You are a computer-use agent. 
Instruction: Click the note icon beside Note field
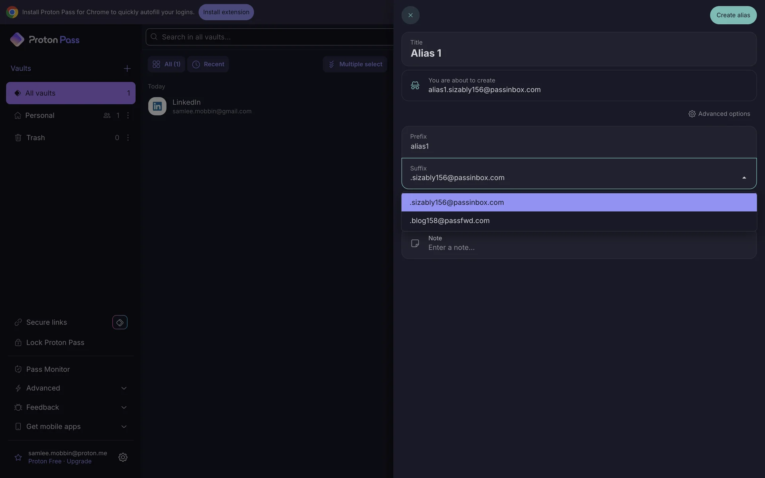tap(415, 243)
